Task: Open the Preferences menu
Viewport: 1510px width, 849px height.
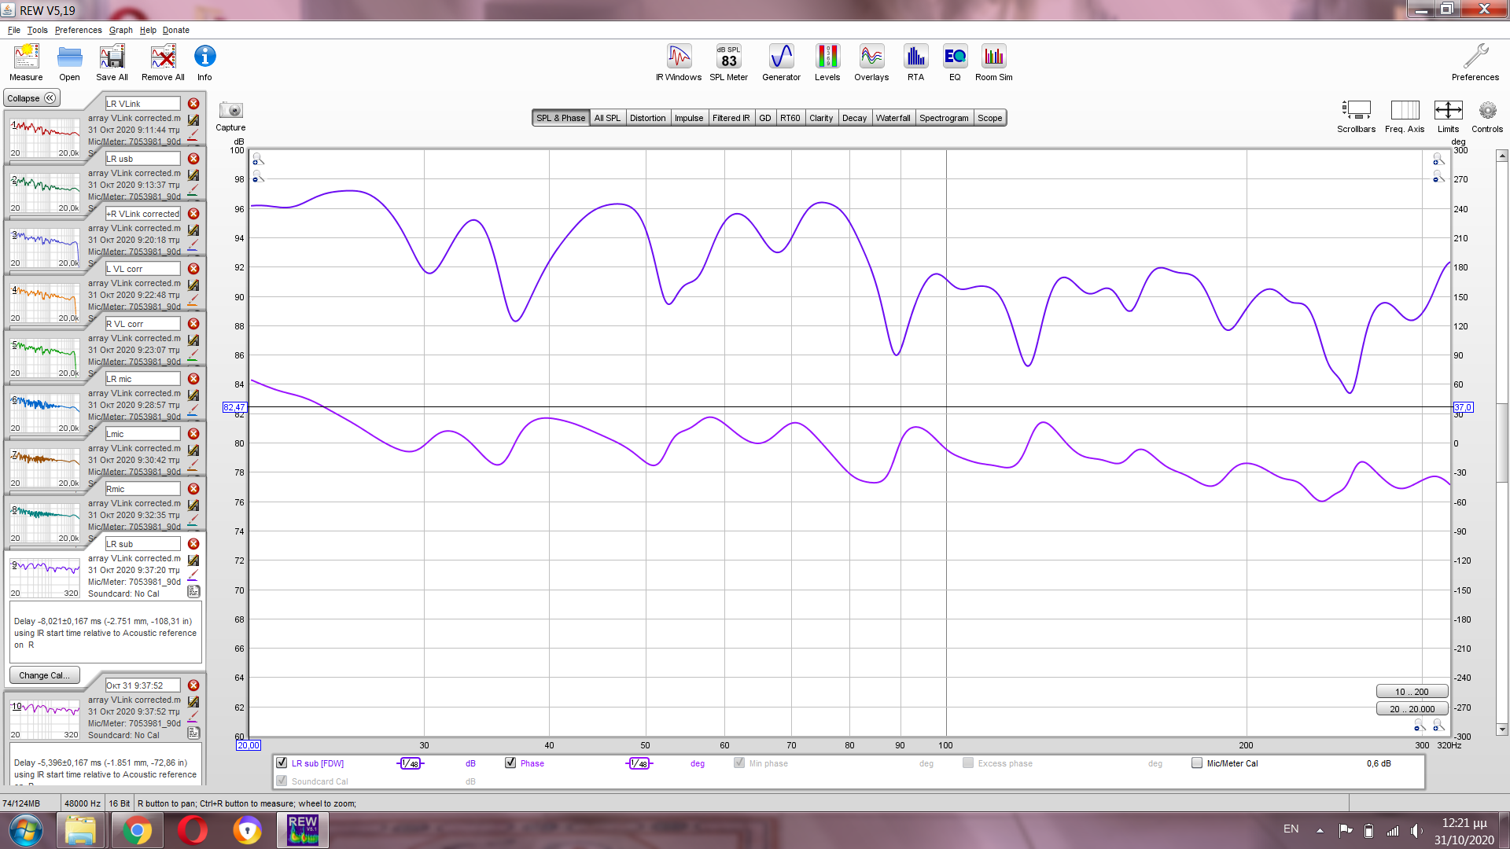Action: [x=78, y=30]
